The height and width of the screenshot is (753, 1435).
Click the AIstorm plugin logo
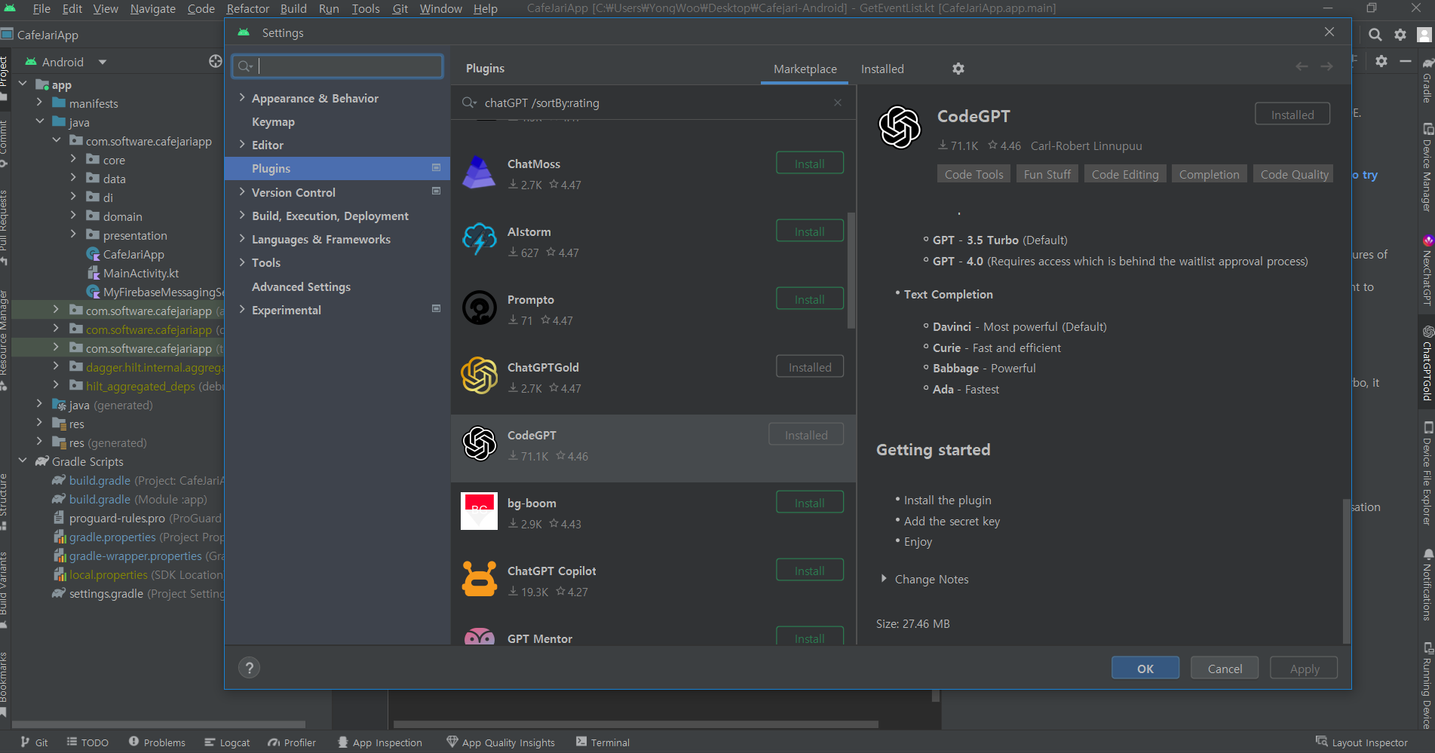[x=479, y=240]
